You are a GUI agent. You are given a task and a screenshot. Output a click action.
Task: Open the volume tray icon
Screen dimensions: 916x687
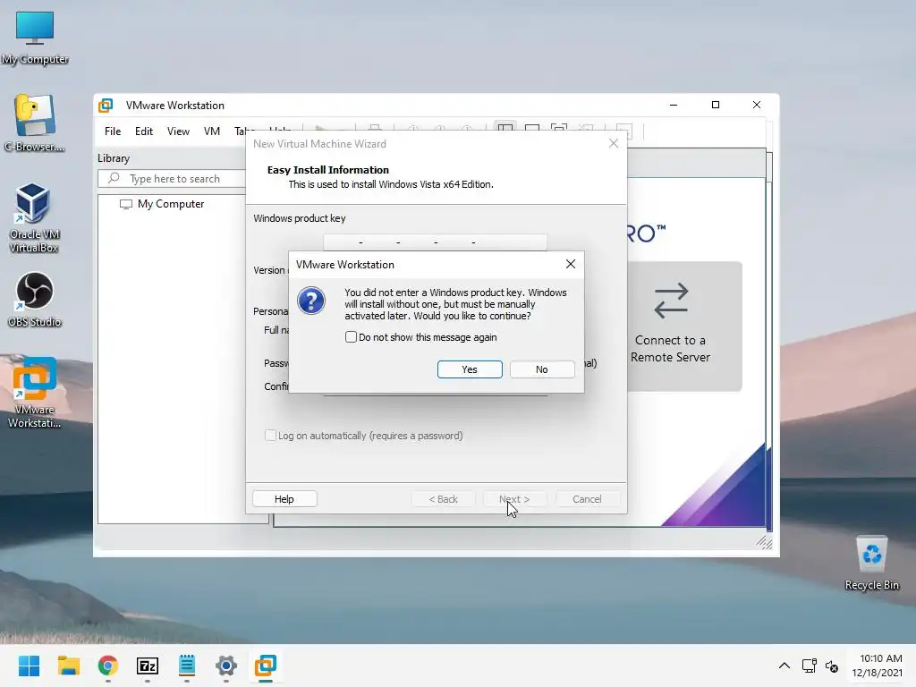click(x=832, y=666)
